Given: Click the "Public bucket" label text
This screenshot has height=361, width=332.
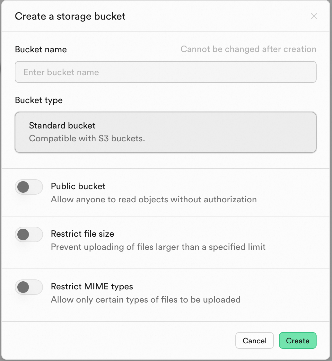Looking at the screenshot, I should tap(78, 186).
